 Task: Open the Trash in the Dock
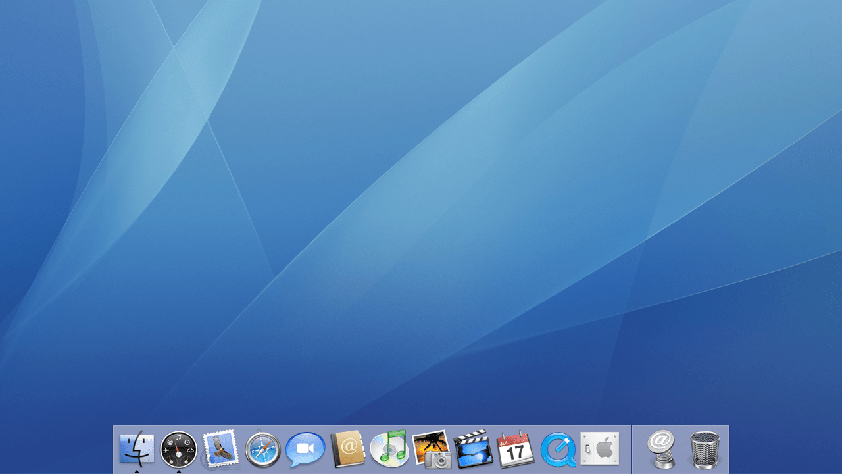[705, 450]
